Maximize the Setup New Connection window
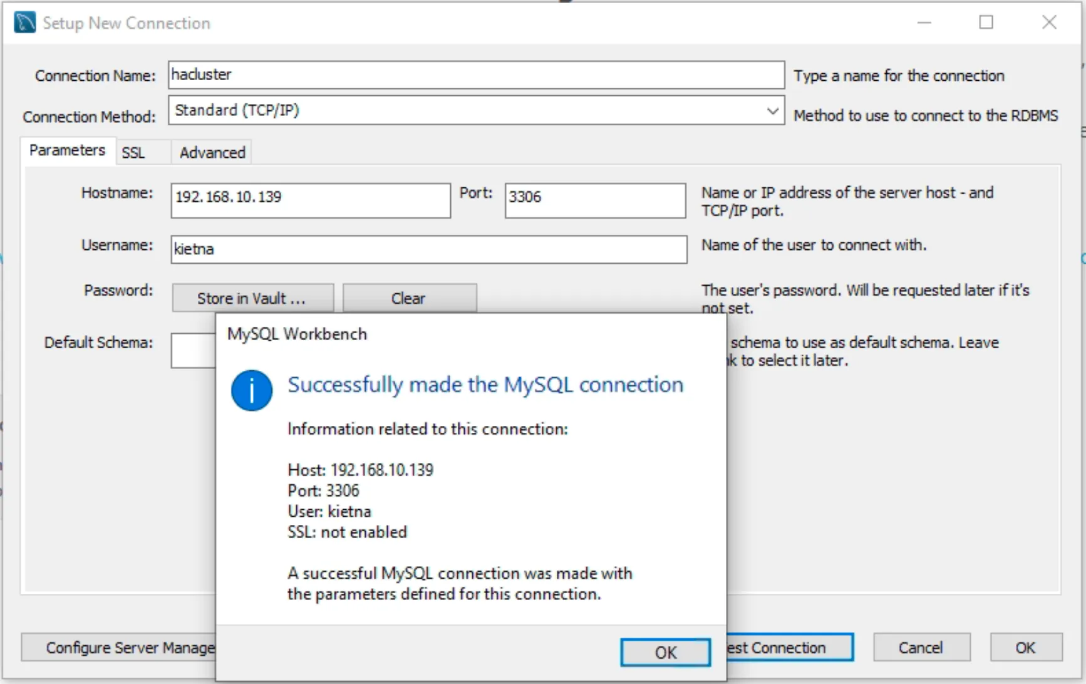The image size is (1086, 684). [x=986, y=23]
